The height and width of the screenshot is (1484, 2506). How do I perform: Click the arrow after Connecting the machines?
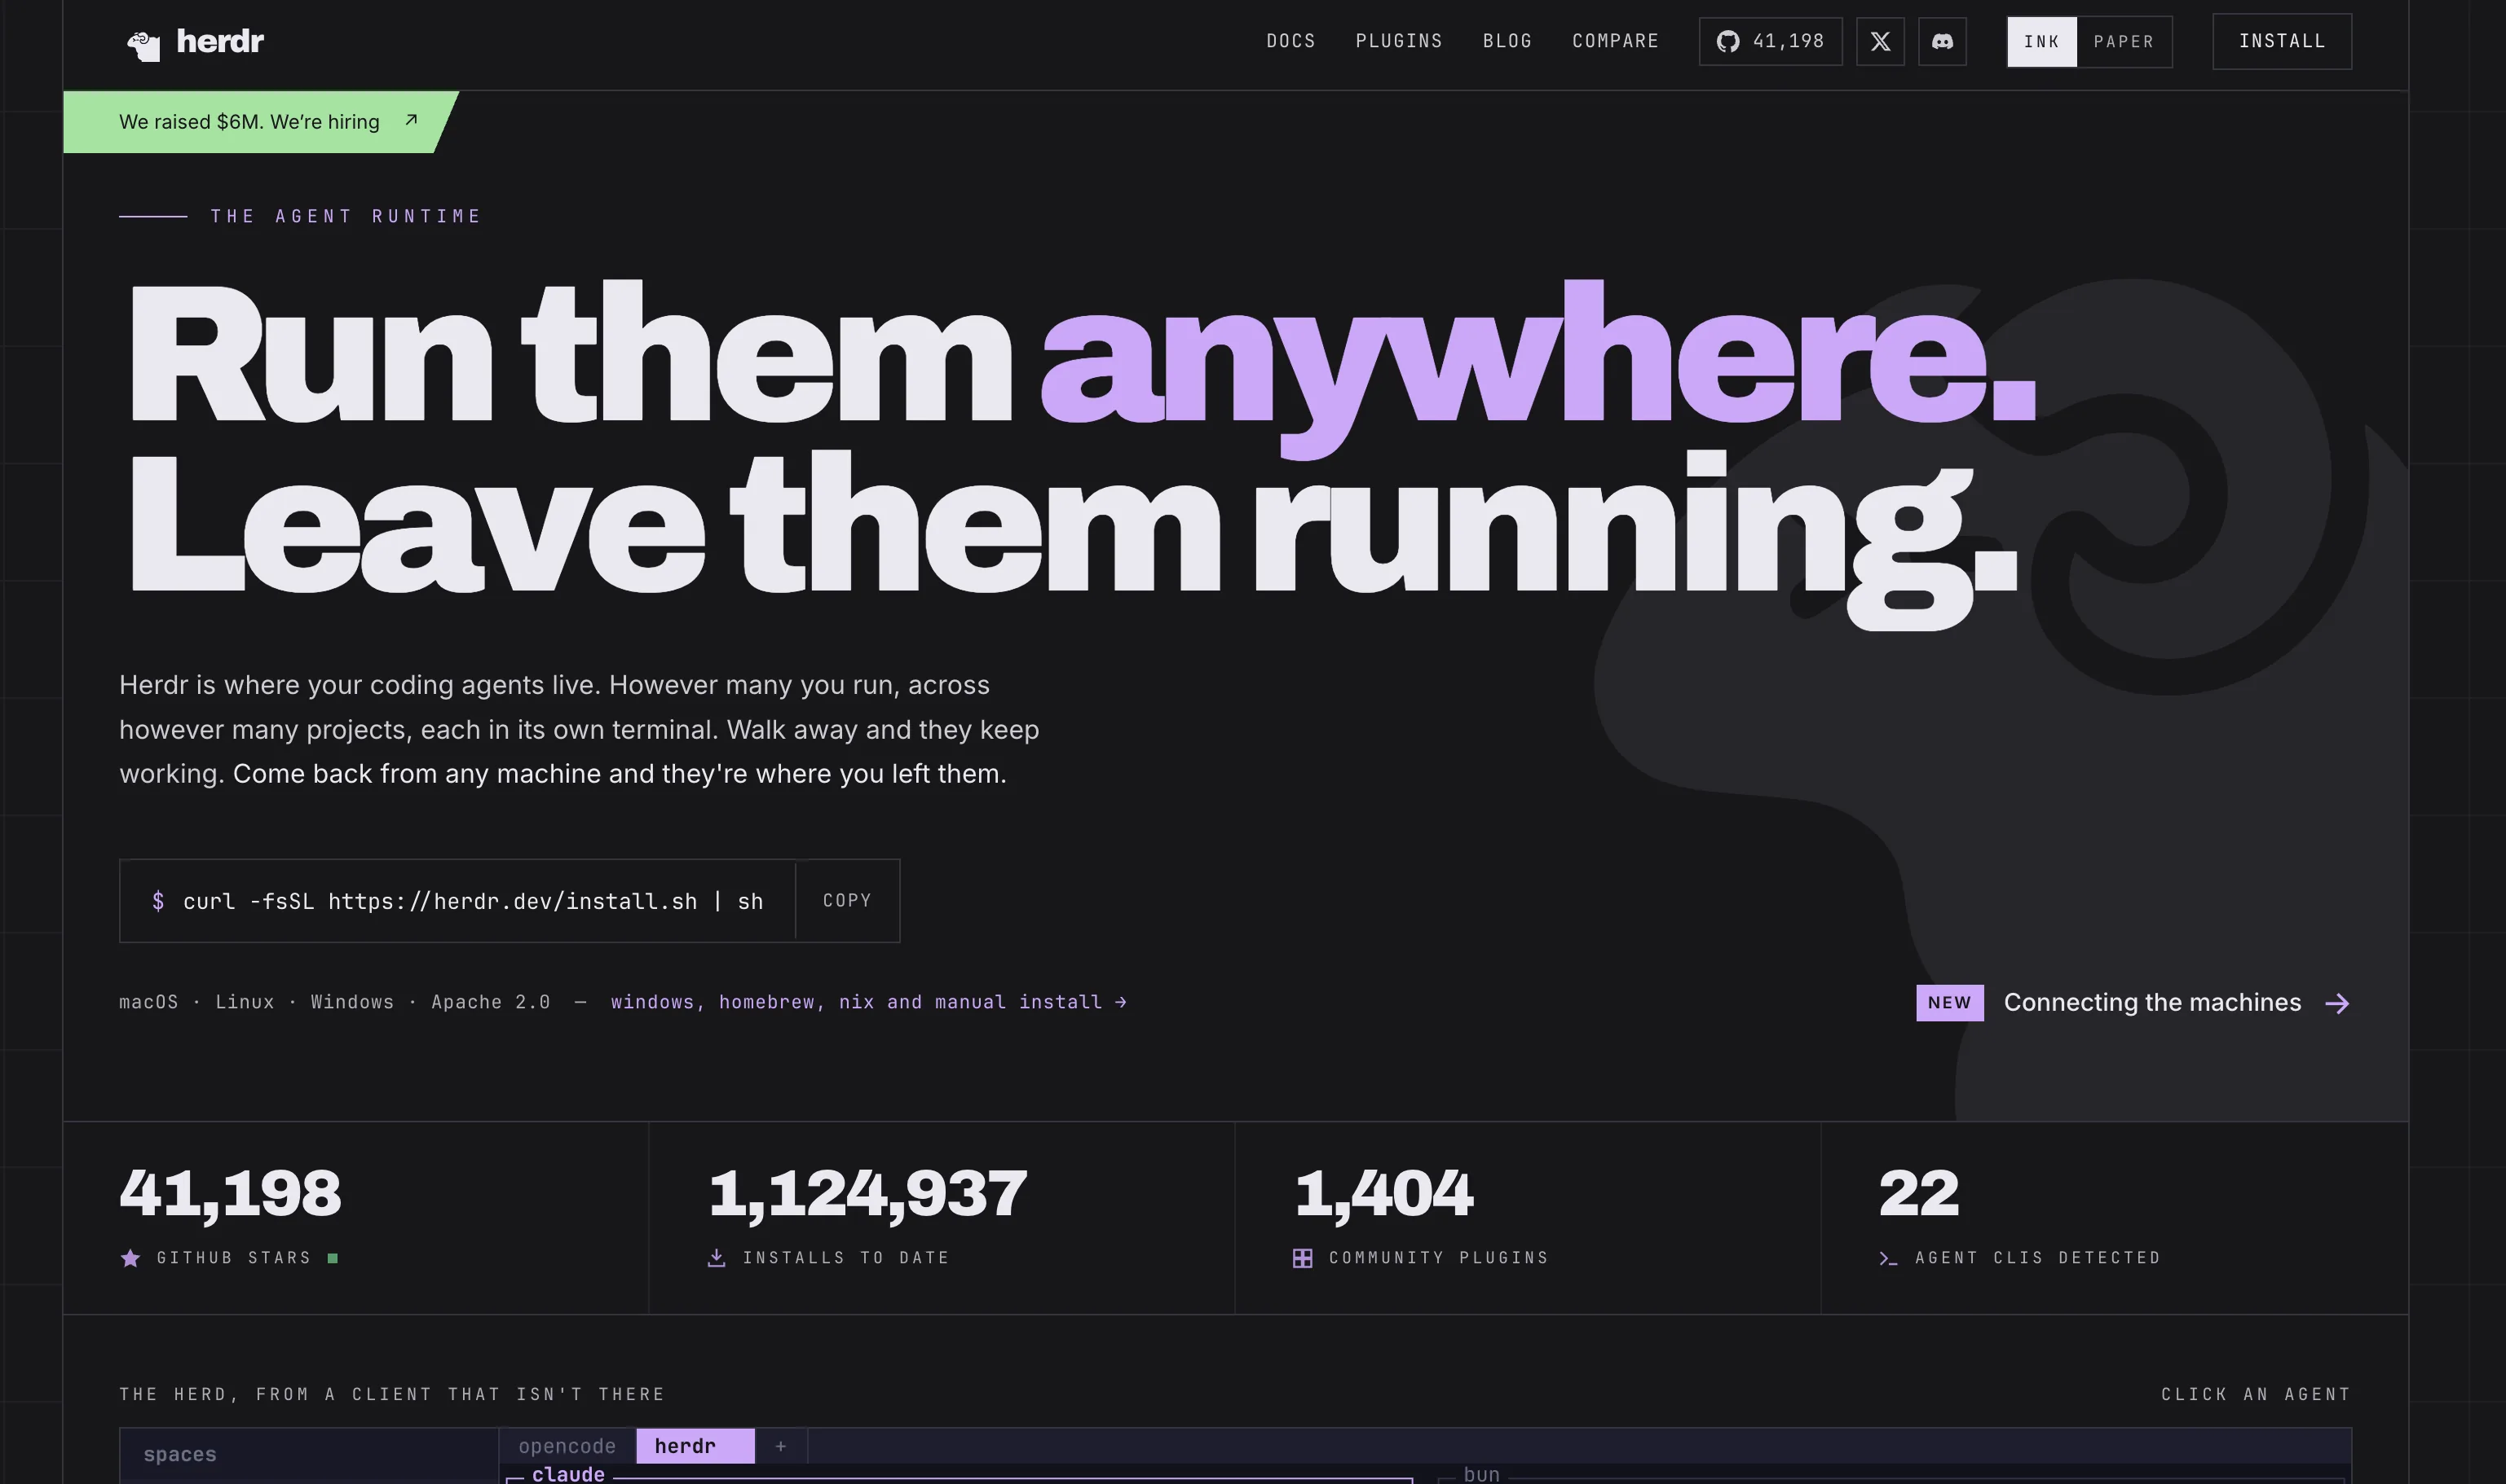coord(2337,1003)
